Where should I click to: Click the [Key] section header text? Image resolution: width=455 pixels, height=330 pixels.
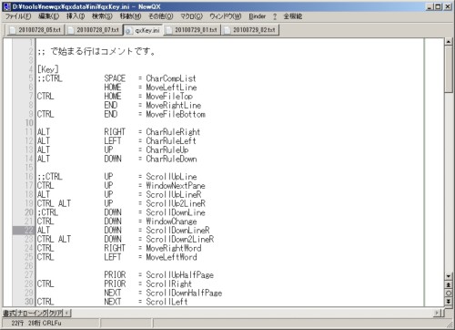[48, 69]
